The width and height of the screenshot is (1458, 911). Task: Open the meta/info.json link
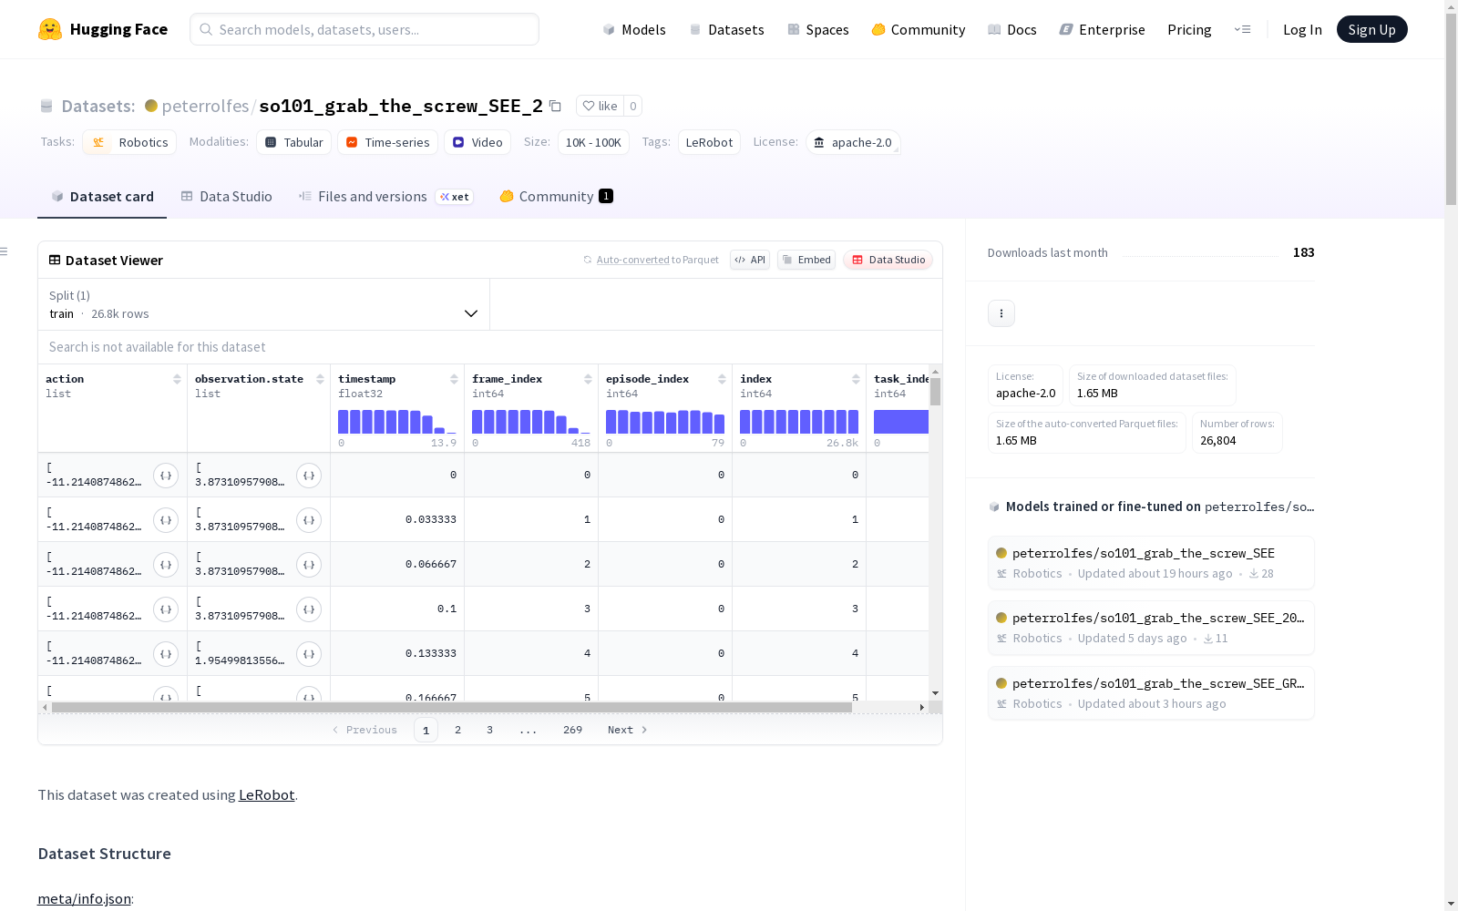(84, 898)
